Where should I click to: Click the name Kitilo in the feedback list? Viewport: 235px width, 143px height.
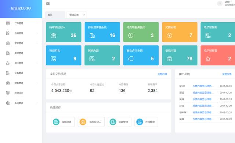[x=182, y=86]
